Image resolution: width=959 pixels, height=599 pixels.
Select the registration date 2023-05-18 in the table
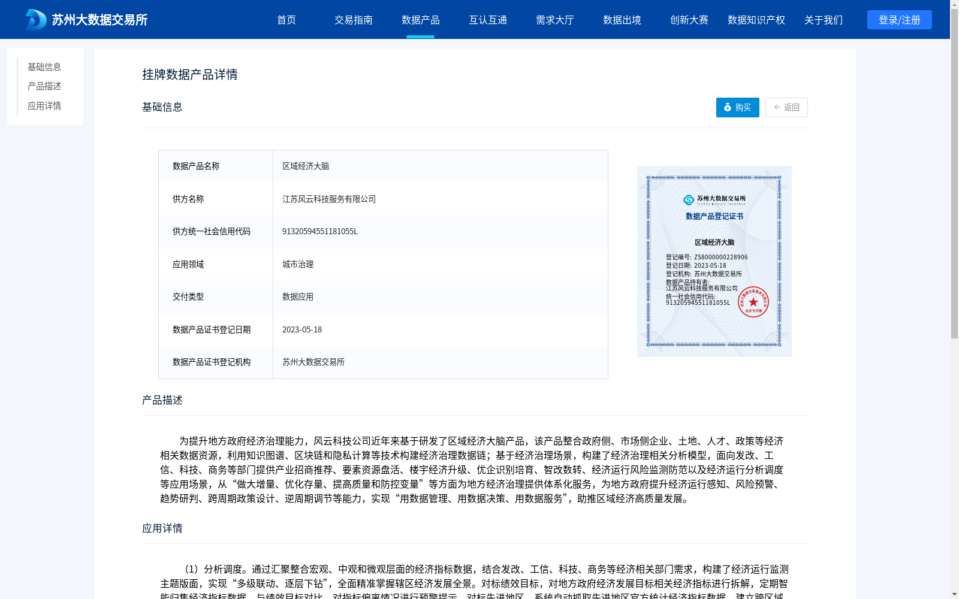(x=302, y=329)
